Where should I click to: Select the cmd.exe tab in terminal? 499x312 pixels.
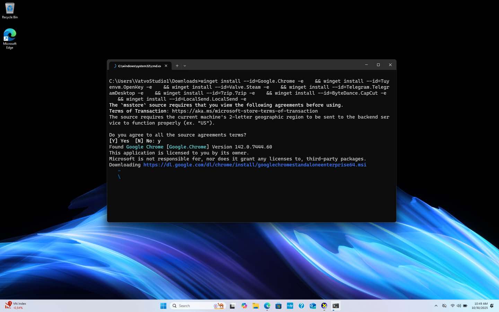coord(139,66)
